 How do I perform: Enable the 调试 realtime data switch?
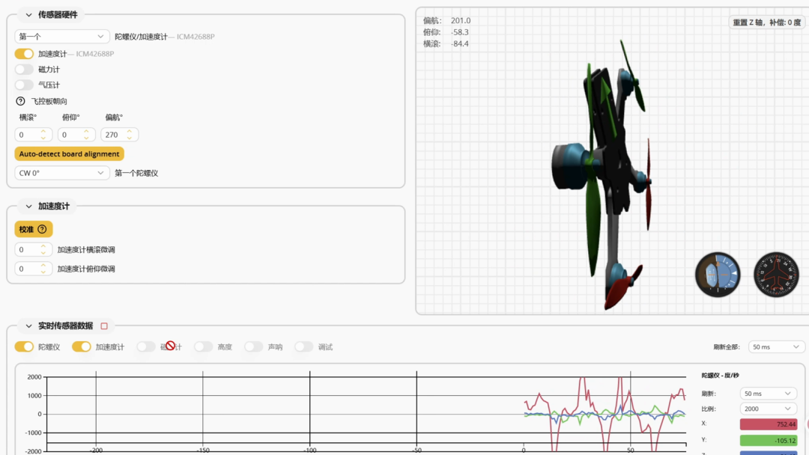click(304, 346)
